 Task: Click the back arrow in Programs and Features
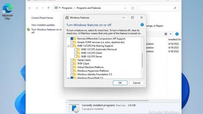(30, 8)
